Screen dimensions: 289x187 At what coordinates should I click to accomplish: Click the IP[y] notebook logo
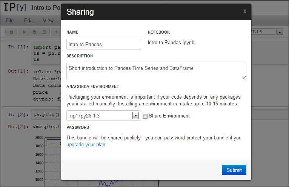[x=15, y=8]
